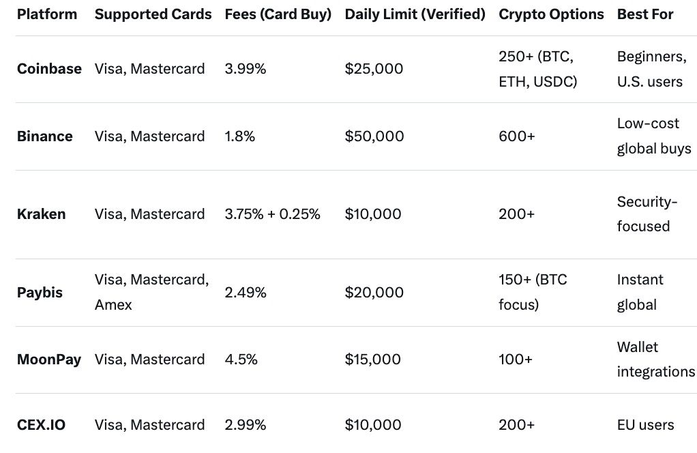Select the Paybis platform name
The width and height of the screenshot is (697, 453).
pyautogui.click(x=40, y=293)
